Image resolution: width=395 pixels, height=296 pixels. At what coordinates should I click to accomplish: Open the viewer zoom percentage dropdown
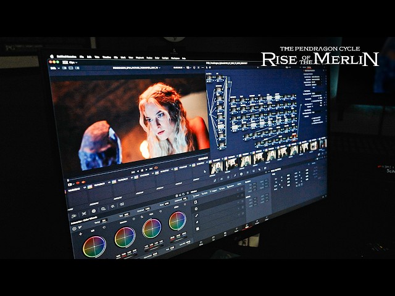[55, 68]
